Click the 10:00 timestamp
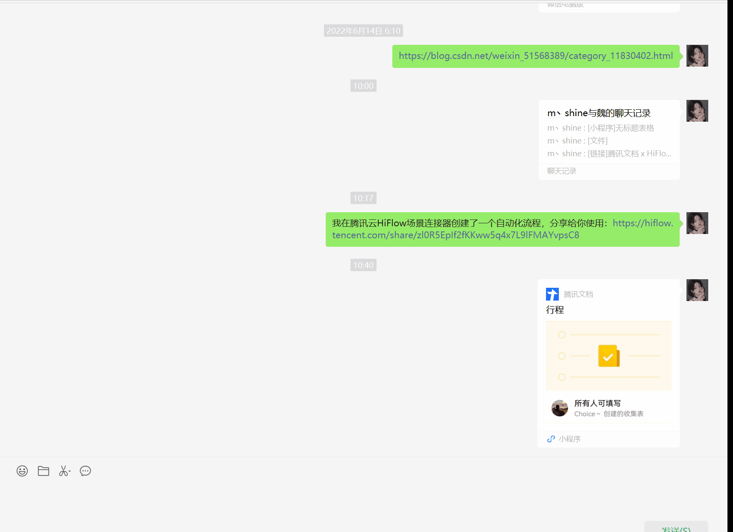This screenshot has height=532, width=733. pyautogui.click(x=363, y=86)
